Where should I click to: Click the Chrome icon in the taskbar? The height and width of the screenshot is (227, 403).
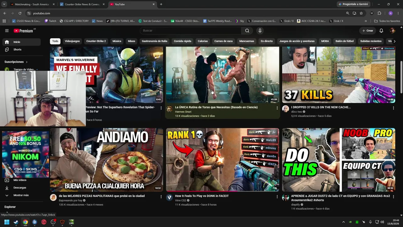point(25,222)
